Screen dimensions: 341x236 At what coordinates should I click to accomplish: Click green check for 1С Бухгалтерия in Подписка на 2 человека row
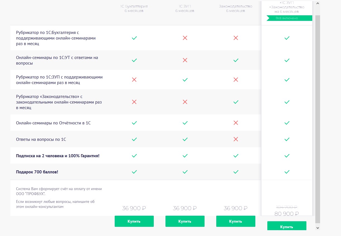(x=134, y=156)
